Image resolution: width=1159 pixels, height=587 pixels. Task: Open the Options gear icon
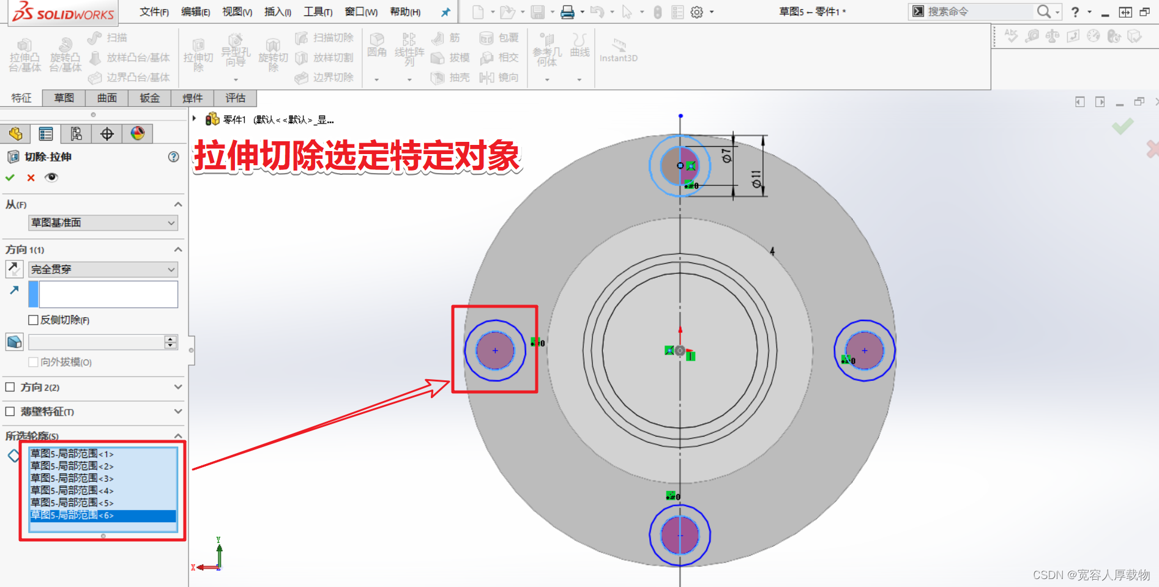(696, 12)
